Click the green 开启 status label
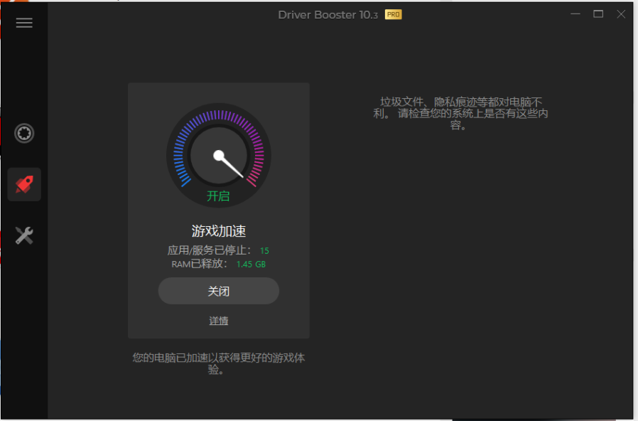 coord(218,196)
